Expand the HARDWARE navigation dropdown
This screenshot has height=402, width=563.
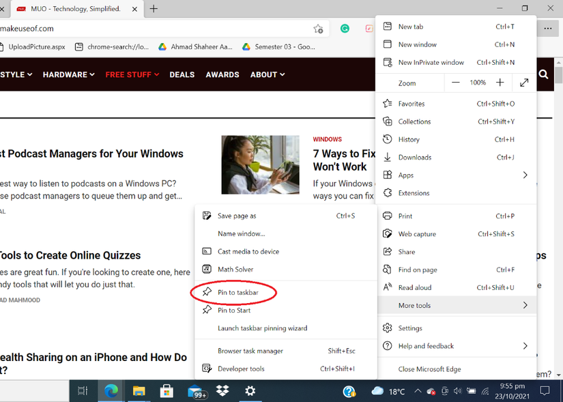click(x=68, y=74)
